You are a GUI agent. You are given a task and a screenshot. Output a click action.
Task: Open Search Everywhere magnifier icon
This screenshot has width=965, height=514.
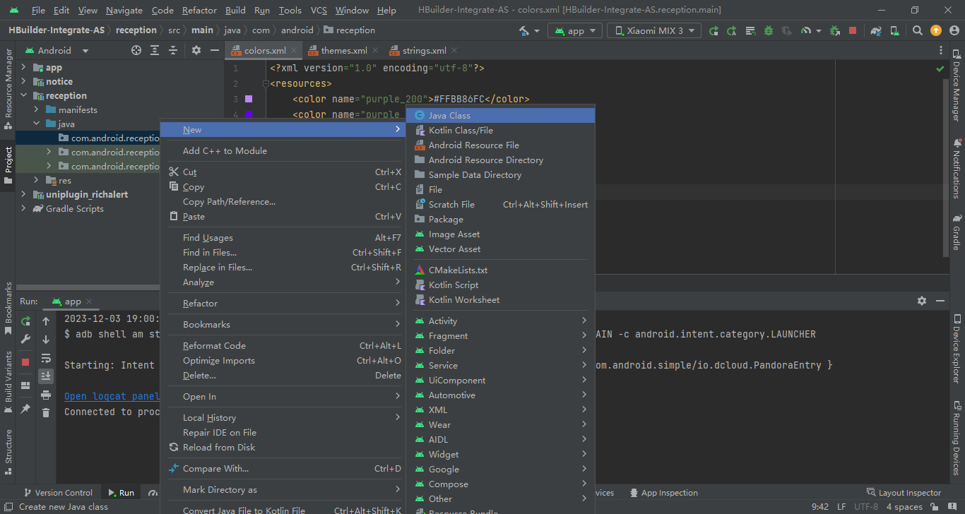917,30
